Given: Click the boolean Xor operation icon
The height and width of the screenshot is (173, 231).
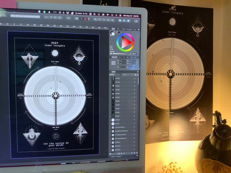Looking at the screenshot, I should click(108, 20).
